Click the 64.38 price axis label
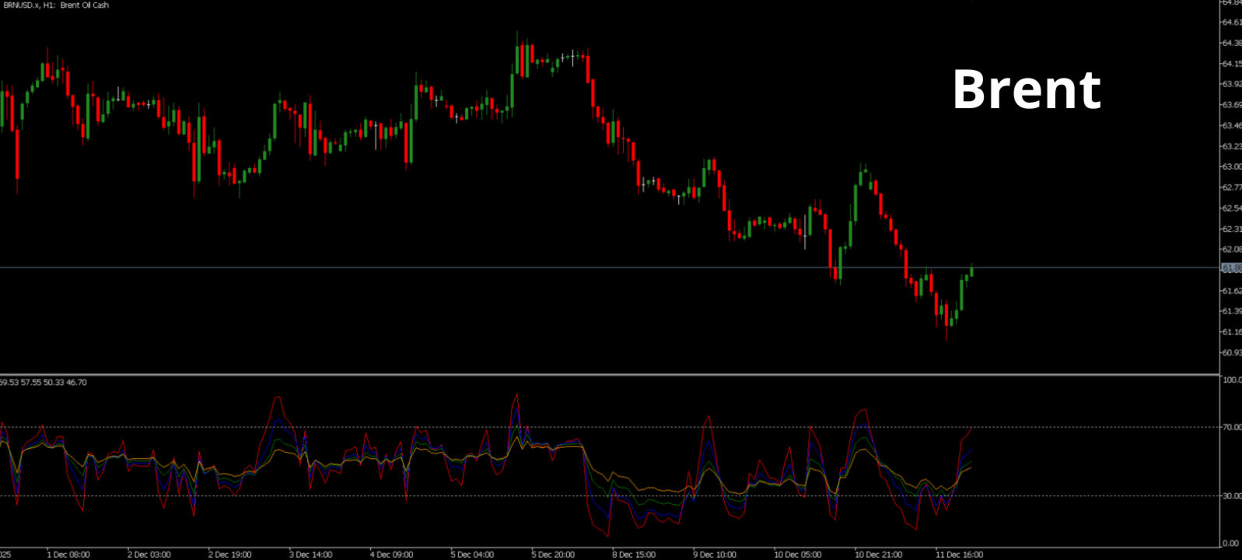Viewport: 1242px width, 560px height. (x=1232, y=43)
